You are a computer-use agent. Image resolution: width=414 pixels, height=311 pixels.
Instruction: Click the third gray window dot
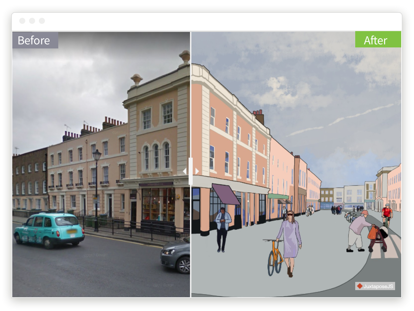(x=42, y=21)
